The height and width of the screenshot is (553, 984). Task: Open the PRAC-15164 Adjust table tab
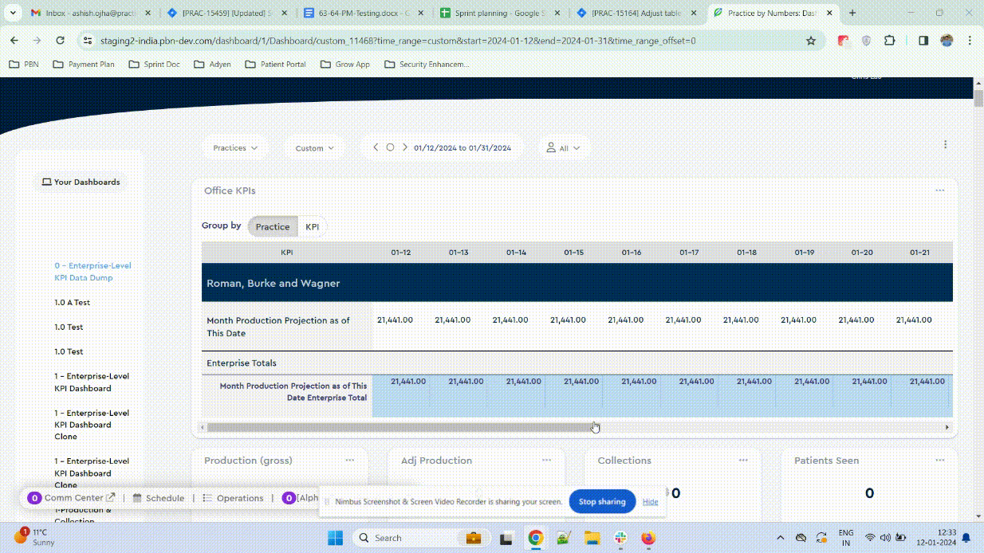coord(636,14)
